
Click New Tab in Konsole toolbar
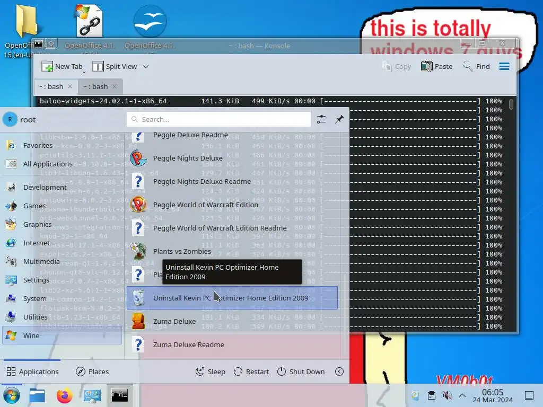(x=62, y=66)
